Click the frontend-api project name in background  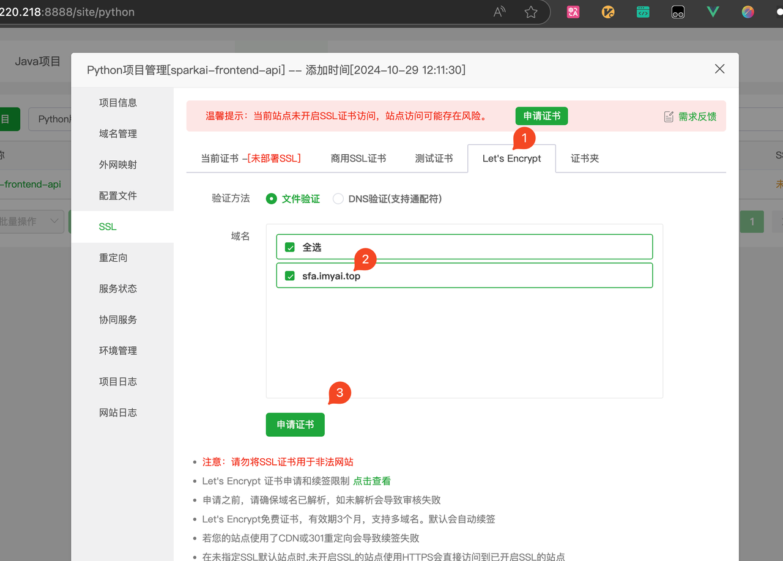[x=31, y=184]
